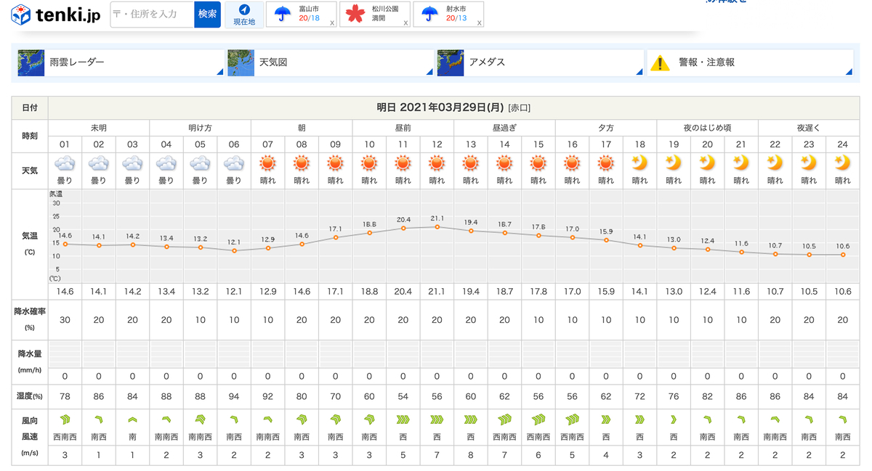Click the 03 hour cloudy weather icon
This screenshot has width=872, height=471.
point(132,163)
